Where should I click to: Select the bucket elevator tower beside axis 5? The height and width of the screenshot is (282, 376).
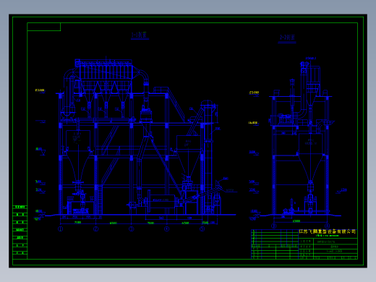pyautogui.click(x=208, y=157)
